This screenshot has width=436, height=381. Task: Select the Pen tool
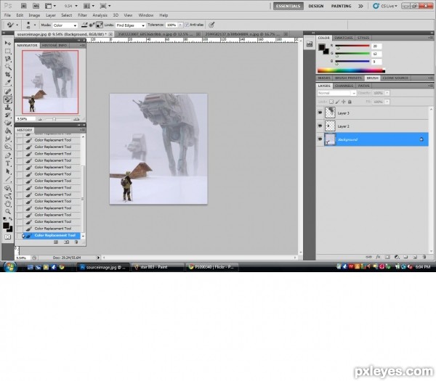pyautogui.click(x=8, y=155)
